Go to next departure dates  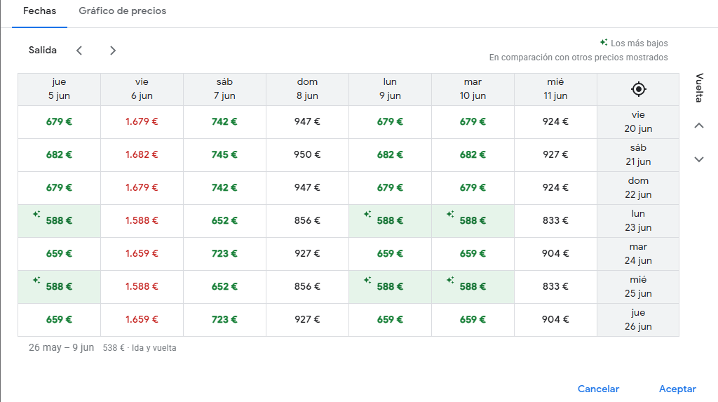pos(113,51)
